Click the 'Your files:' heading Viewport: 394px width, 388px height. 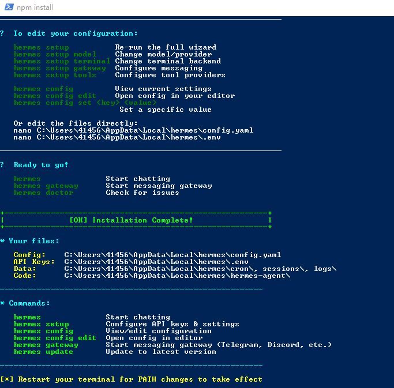tap(34, 241)
